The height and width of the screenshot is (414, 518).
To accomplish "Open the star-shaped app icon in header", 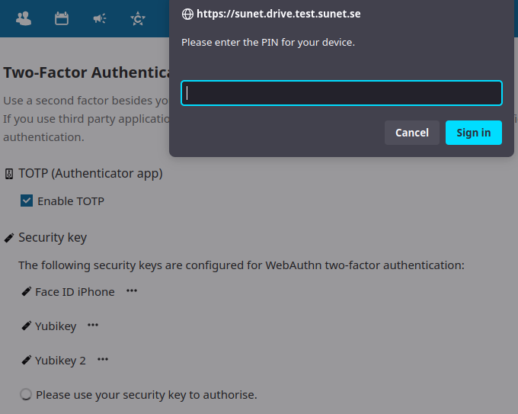I will (138, 18).
